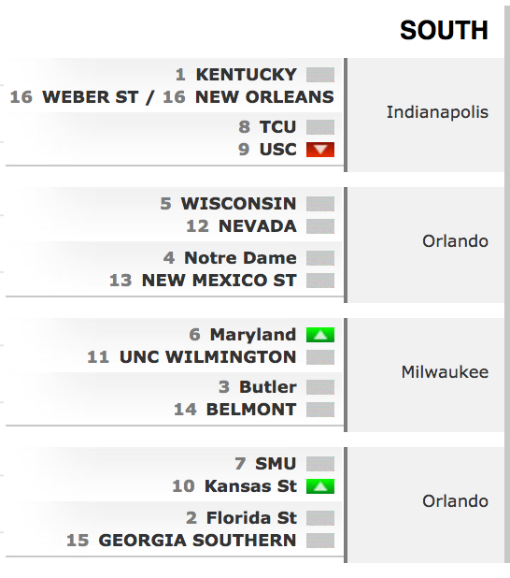Click the Indianapolis site label
The height and width of the screenshot is (578, 510).
click(x=437, y=112)
